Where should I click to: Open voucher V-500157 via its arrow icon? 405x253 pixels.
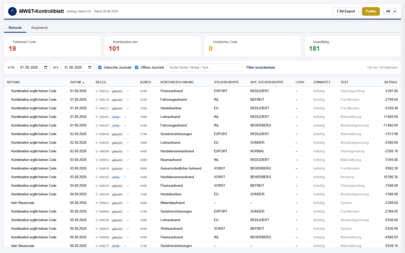(128, 109)
